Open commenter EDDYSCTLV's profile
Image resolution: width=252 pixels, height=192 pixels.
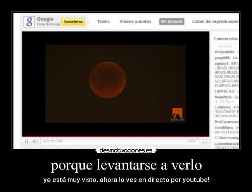coord(224,91)
